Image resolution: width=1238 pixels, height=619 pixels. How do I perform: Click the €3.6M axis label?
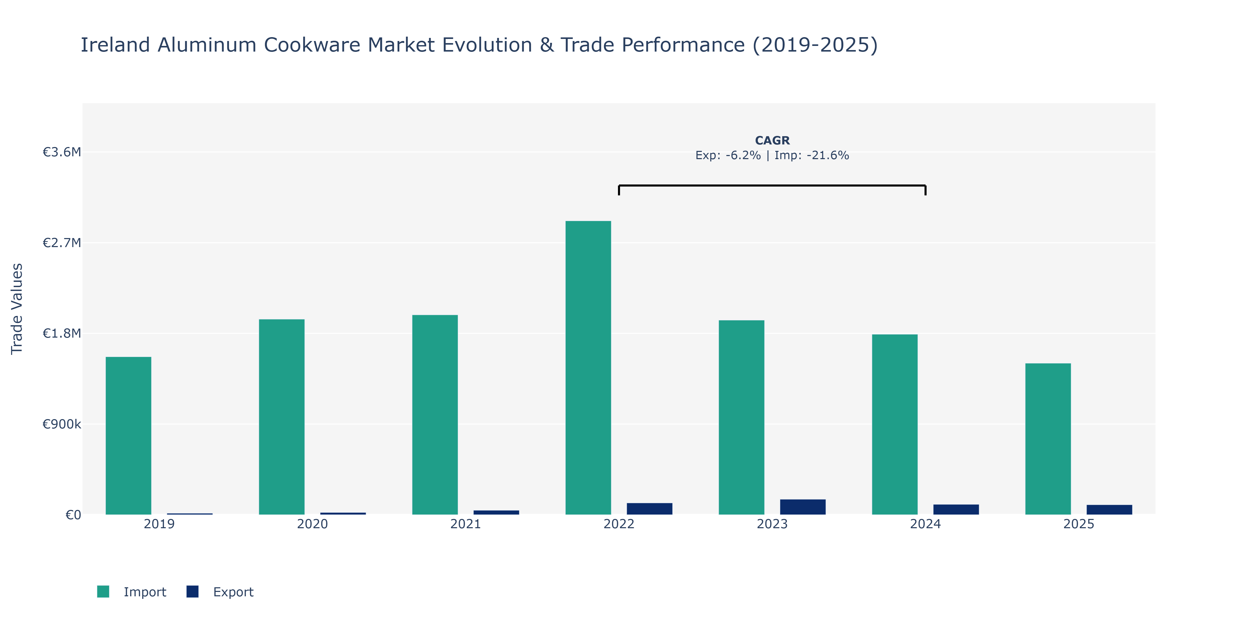click(x=62, y=152)
